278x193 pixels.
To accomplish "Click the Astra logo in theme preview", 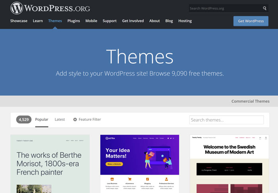I will 110,138.
